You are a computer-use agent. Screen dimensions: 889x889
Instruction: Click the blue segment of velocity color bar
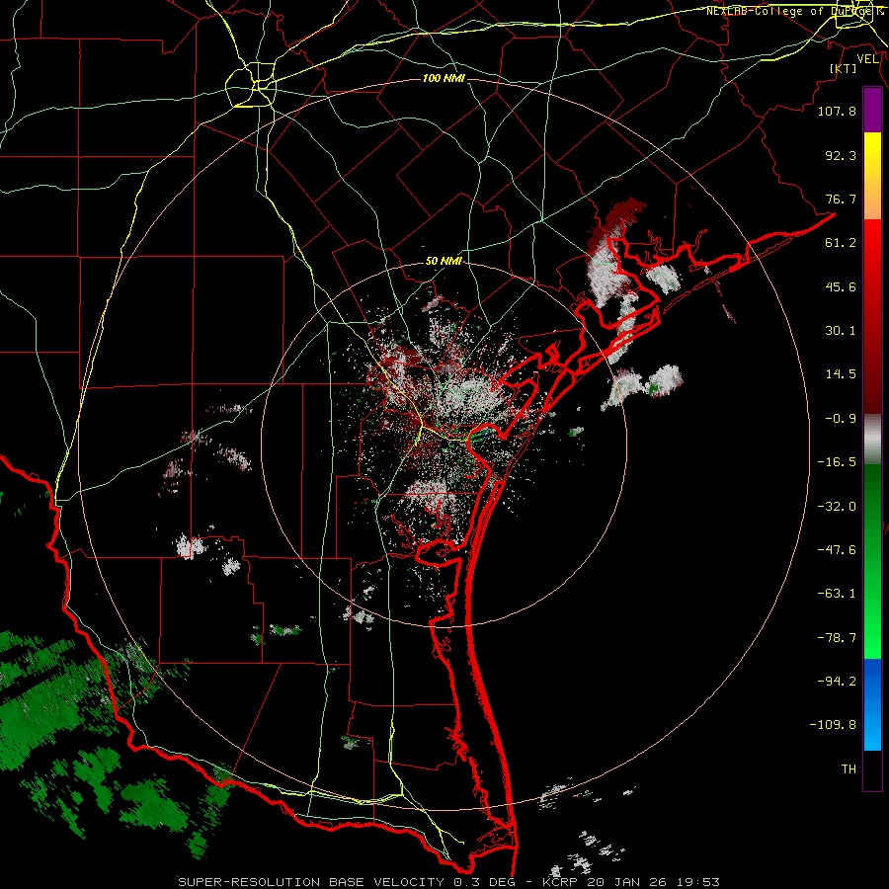pyautogui.click(x=872, y=704)
